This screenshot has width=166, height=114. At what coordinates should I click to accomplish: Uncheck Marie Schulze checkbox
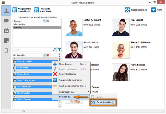(x=15, y=93)
